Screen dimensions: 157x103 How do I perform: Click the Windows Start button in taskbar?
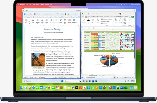point(62,81)
